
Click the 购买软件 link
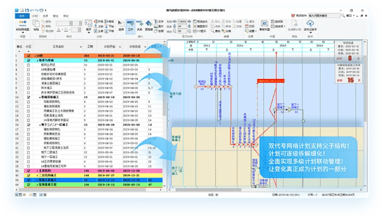[299, 15]
